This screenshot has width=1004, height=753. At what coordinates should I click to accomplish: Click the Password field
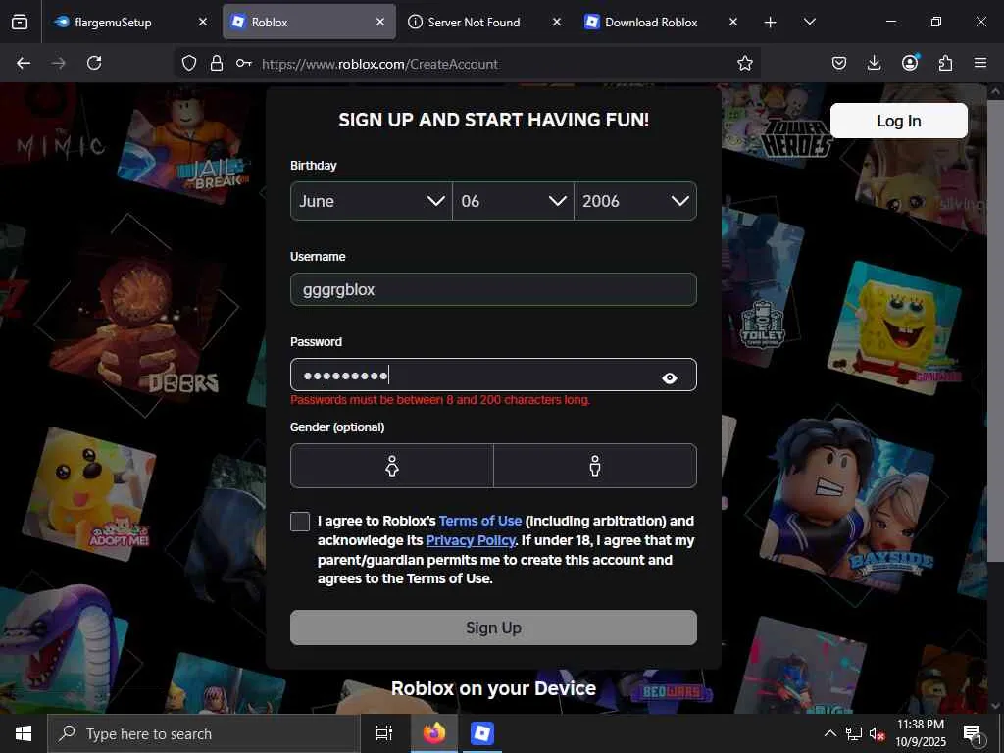point(493,375)
